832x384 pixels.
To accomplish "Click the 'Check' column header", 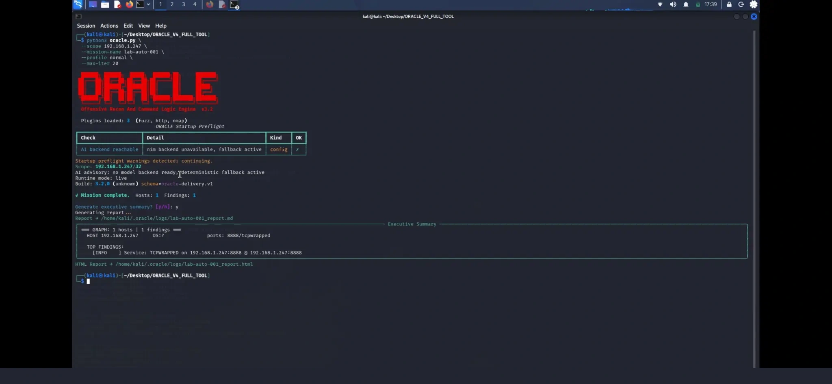I will pyautogui.click(x=88, y=138).
